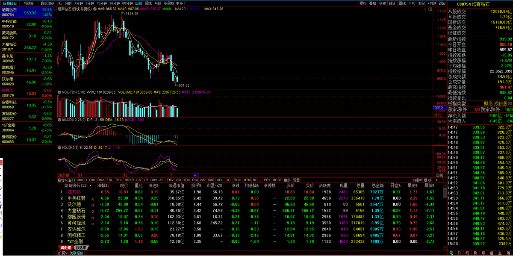Toggle the BRAR indicator
The width and height of the screenshot is (513, 256).
point(129,180)
